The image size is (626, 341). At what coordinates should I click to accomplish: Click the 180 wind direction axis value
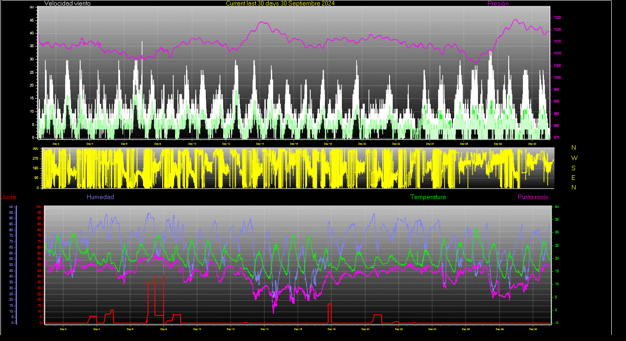(35, 168)
